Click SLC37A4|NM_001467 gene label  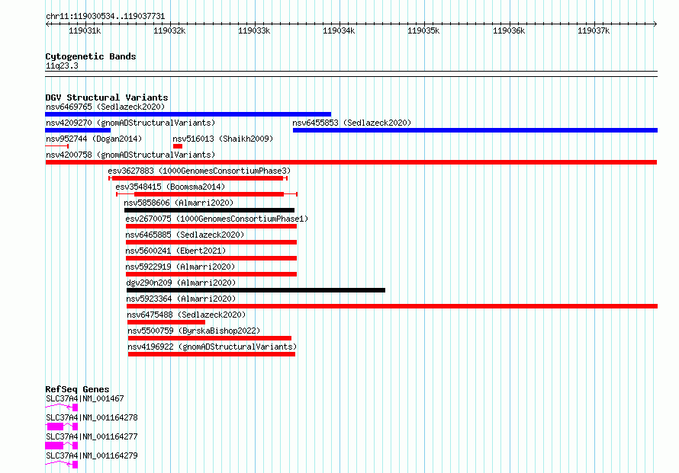point(85,398)
